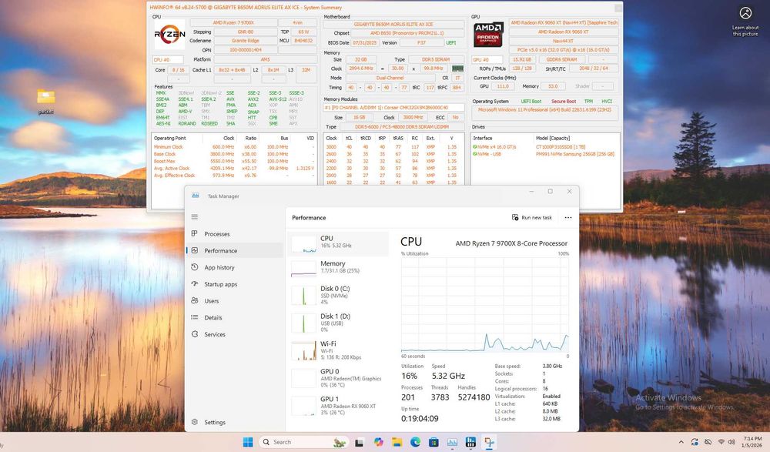Screen dimensions: 770x452
Task: Open App history in Task Manager
Action: tap(235, 267)
